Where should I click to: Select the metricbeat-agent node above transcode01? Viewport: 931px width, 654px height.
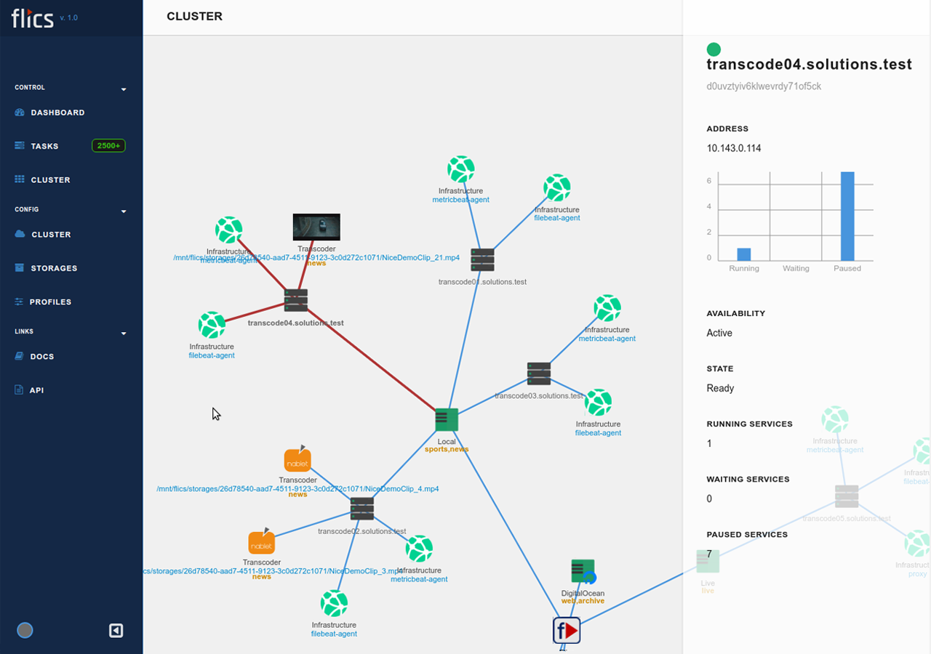tap(460, 169)
